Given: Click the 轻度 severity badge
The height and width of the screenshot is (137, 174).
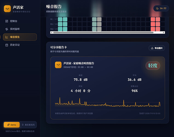Looking at the screenshot, I should click(x=153, y=65).
